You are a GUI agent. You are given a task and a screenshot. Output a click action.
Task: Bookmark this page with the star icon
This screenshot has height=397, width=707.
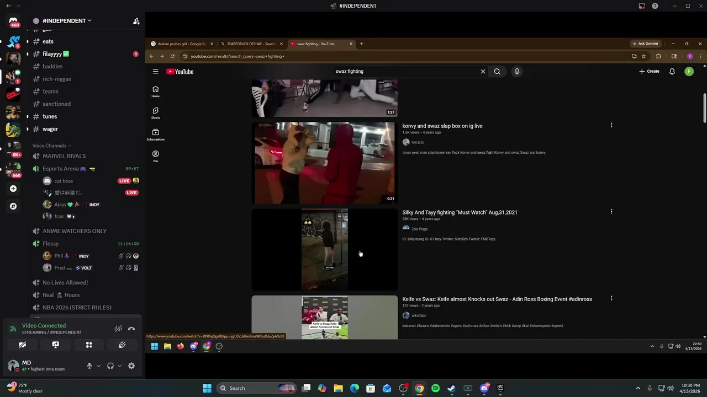pos(643,56)
